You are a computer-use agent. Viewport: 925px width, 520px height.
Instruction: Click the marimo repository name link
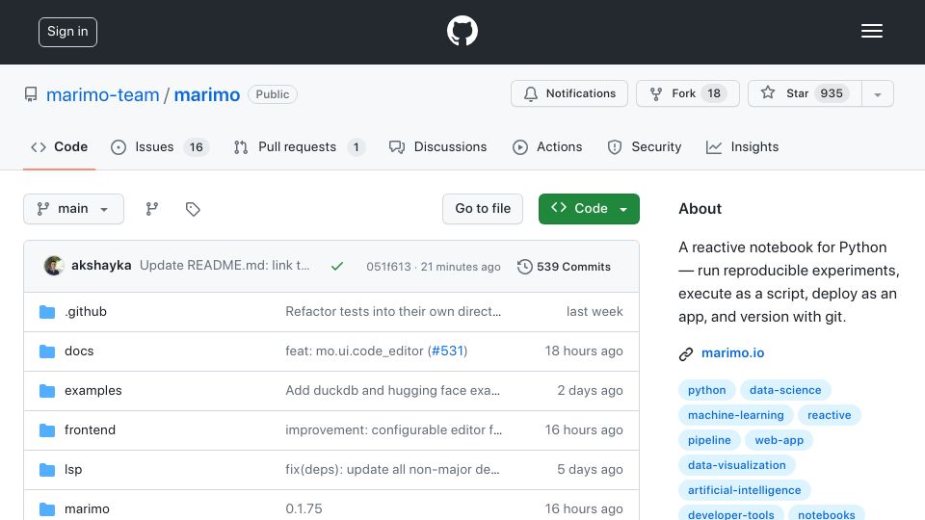(207, 94)
